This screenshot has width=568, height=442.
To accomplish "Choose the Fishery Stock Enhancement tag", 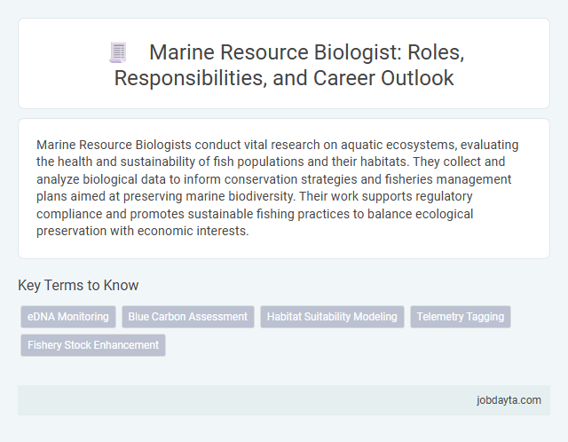I will click(93, 345).
